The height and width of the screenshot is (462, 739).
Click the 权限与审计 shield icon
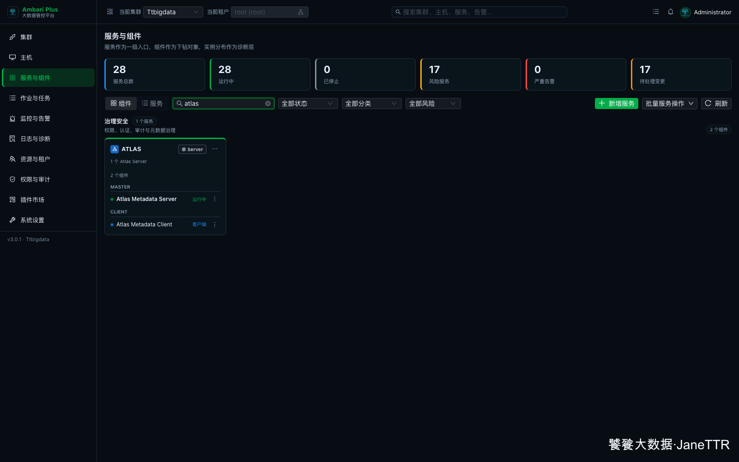pyautogui.click(x=12, y=179)
